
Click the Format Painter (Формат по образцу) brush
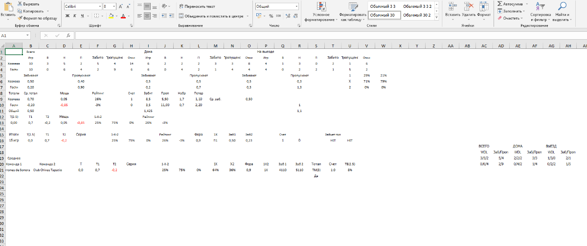pos(20,18)
